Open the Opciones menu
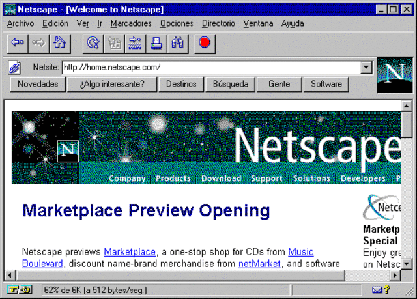The height and width of the screenshot is (299, 417). click(x=177, y=23)
